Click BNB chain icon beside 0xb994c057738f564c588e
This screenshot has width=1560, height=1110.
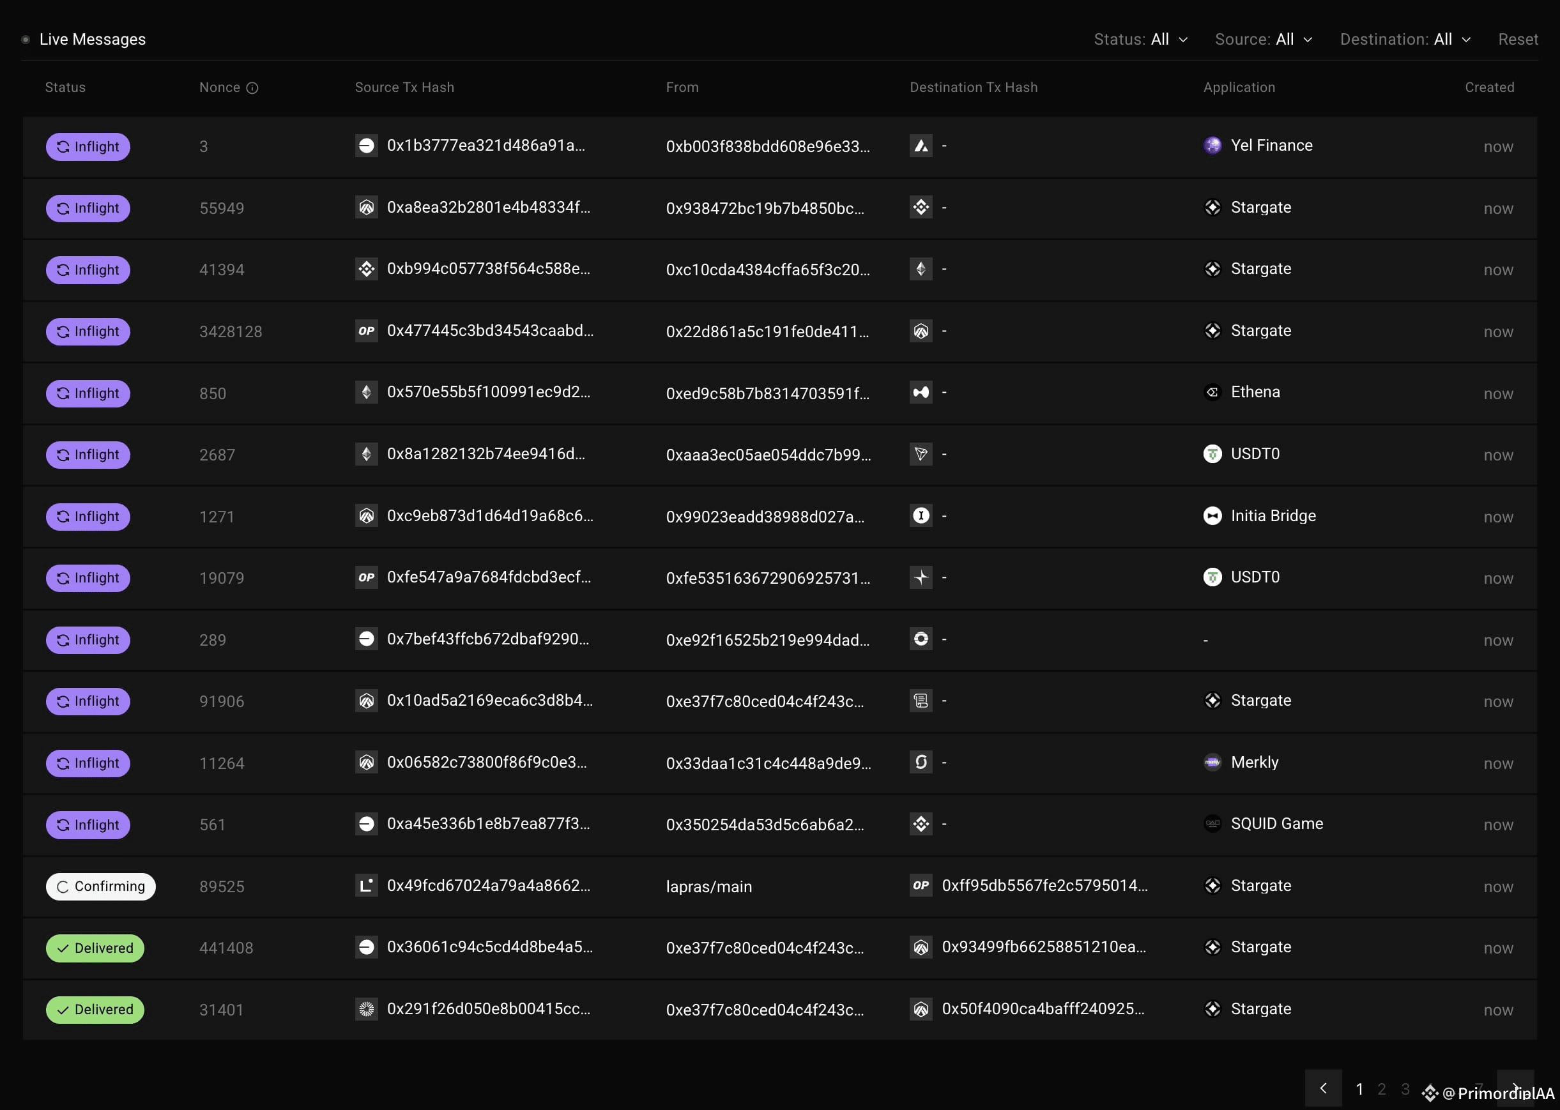coord(367,269)
